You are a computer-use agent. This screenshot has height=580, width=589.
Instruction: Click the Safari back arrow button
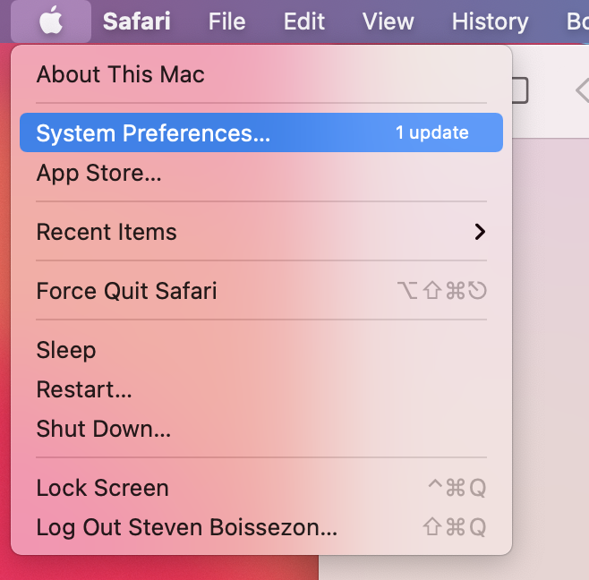[582, 90]
